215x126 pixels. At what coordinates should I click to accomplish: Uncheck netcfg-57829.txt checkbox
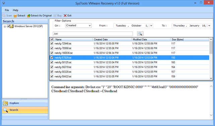(52, 58)
